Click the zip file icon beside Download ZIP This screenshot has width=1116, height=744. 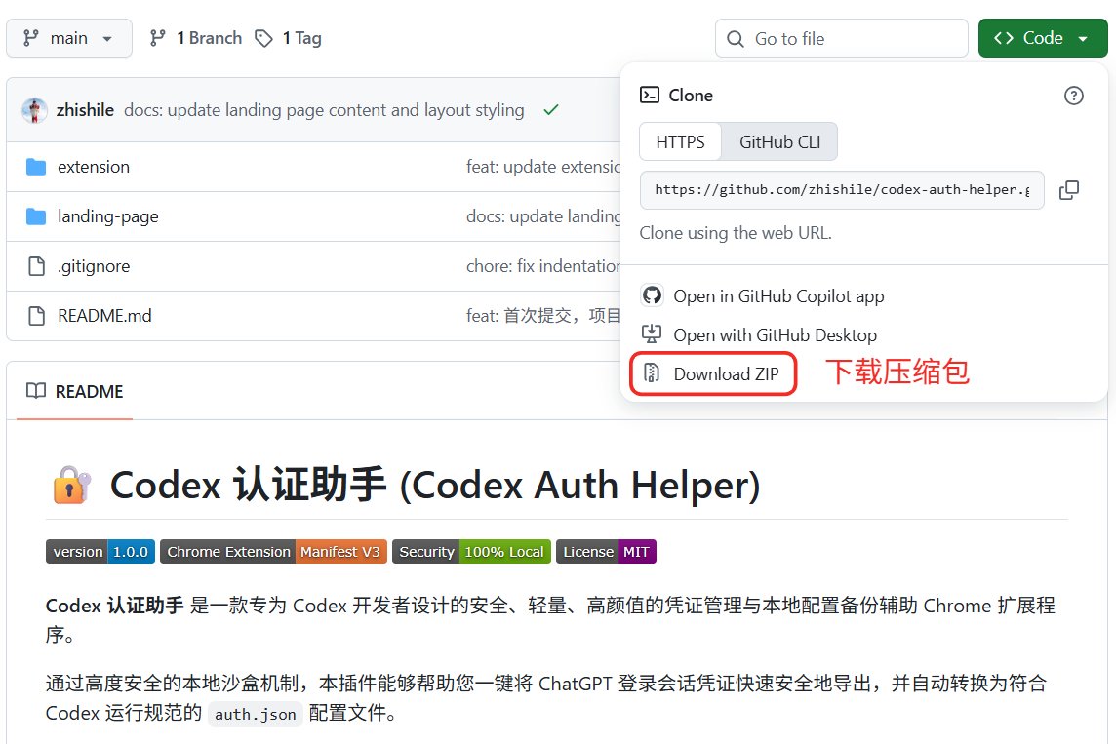click(652, 373)
